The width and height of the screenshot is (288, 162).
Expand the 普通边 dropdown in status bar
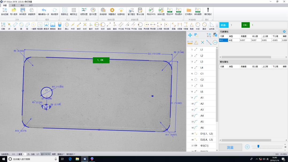61,154
